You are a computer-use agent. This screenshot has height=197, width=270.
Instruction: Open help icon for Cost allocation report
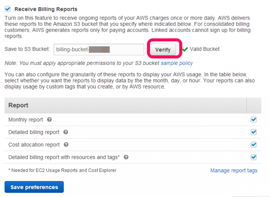tap(66, 144)
